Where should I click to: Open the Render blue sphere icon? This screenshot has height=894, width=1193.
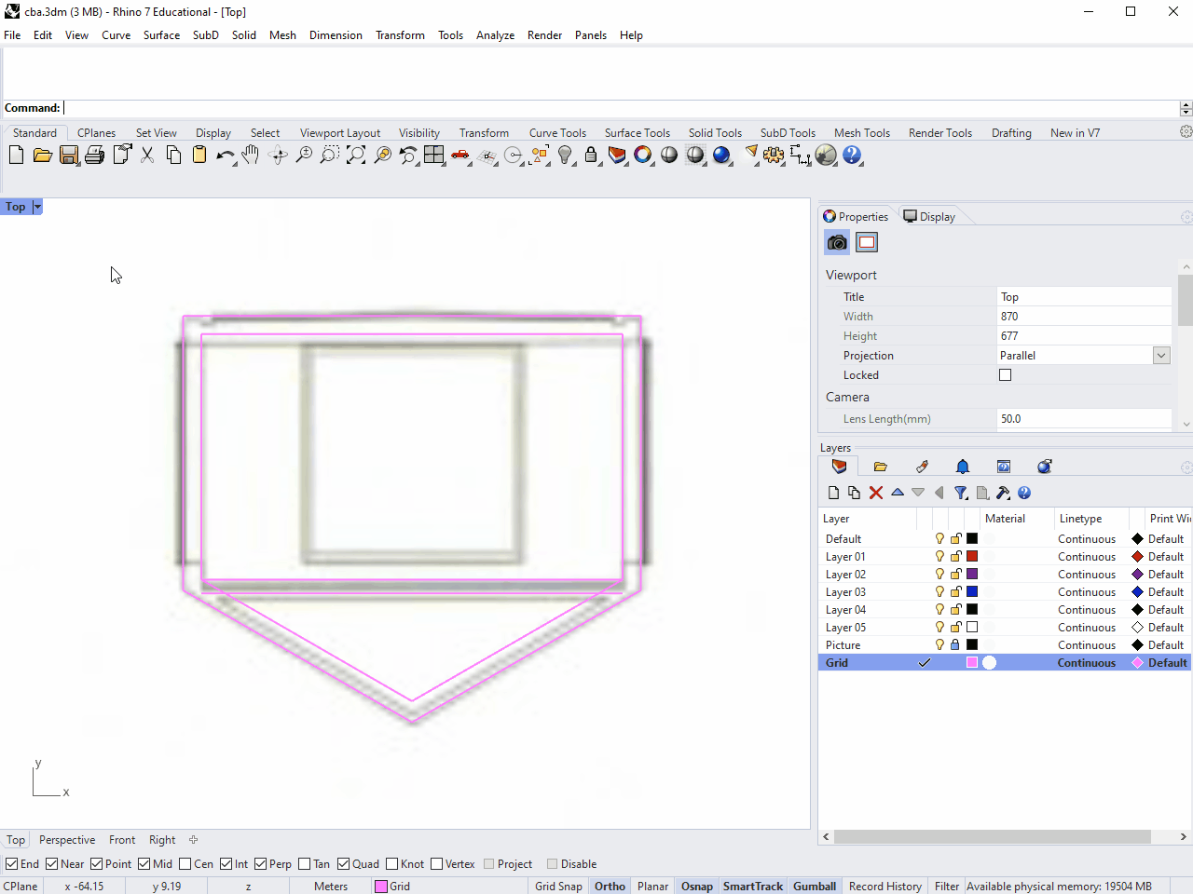(721, 156)
